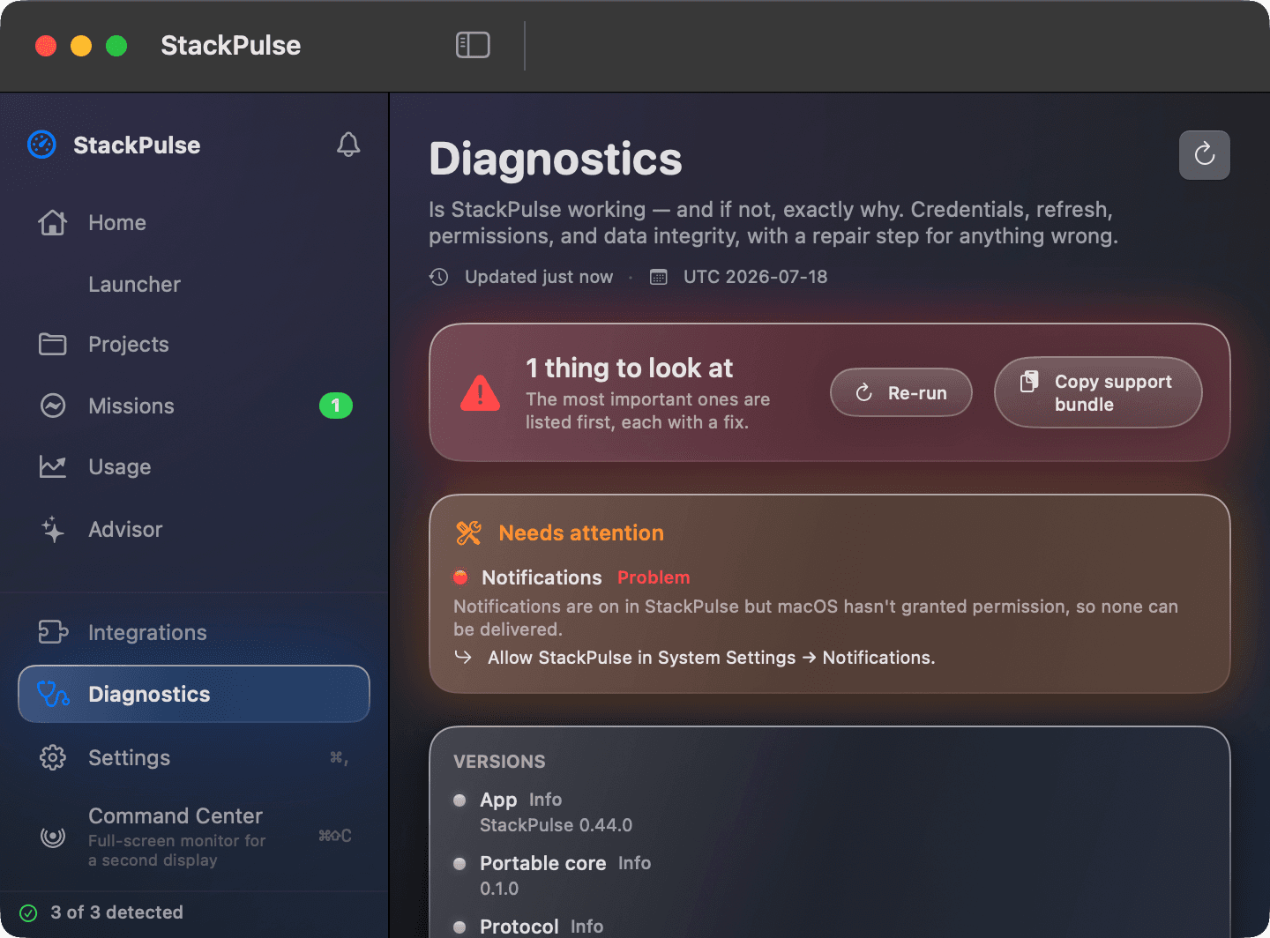Open notifications bell in sidebar header
The image size is (1270, 938).
point(348,145)
